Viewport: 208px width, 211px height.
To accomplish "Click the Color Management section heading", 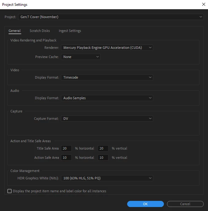I will coord(25,171).
